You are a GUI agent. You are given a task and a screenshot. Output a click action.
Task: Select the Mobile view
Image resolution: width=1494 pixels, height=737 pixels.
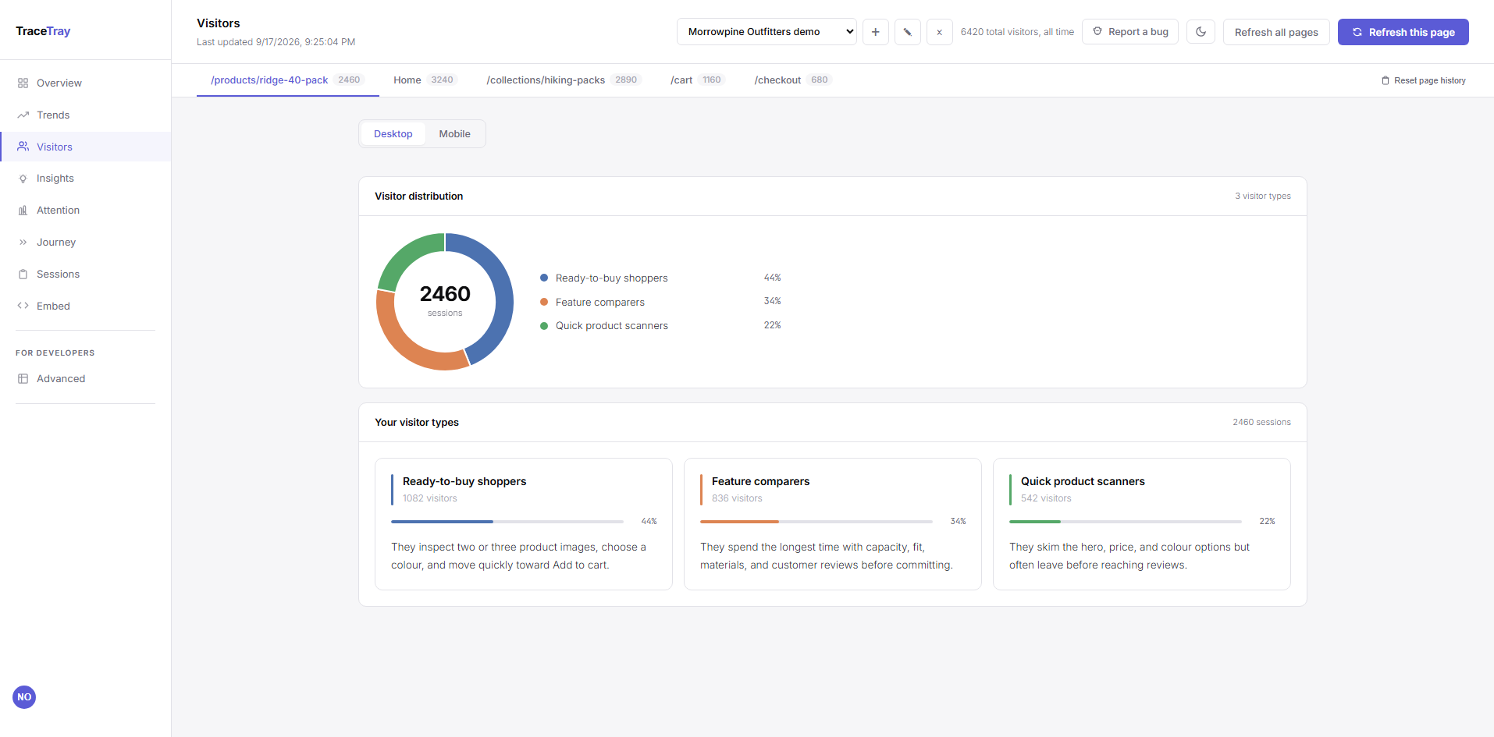point(455,134)
